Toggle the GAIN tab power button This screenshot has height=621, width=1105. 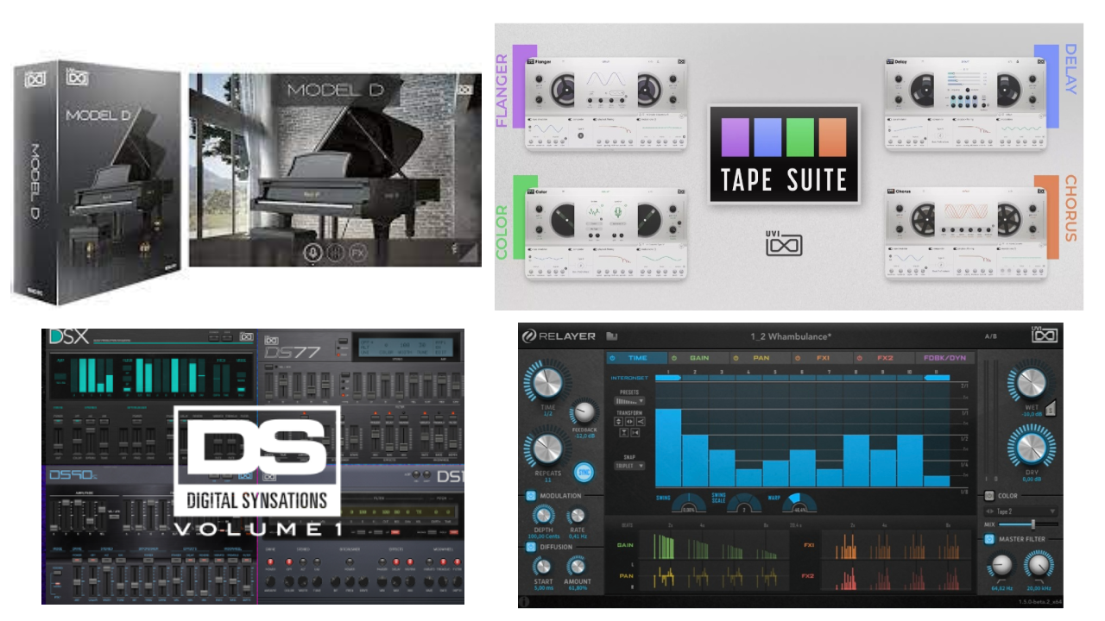coord(674,358)
